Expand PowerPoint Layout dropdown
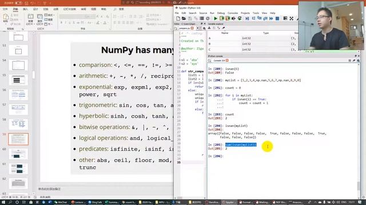This screenshot has height=205, width=366. pyautogui.click(x=49, y=15)
